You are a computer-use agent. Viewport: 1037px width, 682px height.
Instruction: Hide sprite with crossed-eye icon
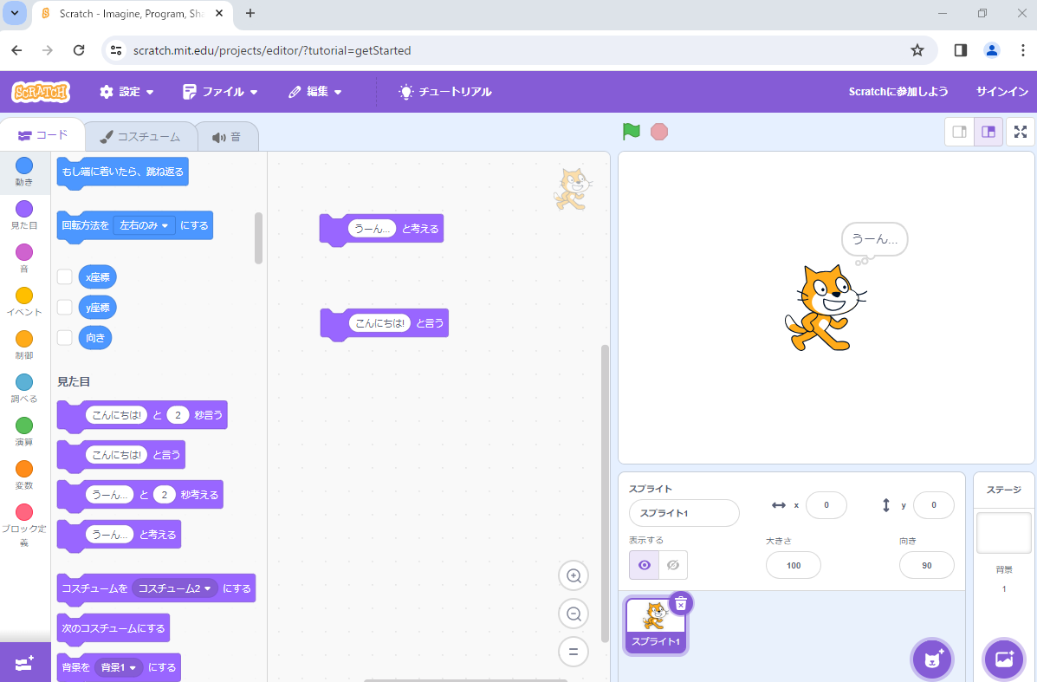pos(673,565)
